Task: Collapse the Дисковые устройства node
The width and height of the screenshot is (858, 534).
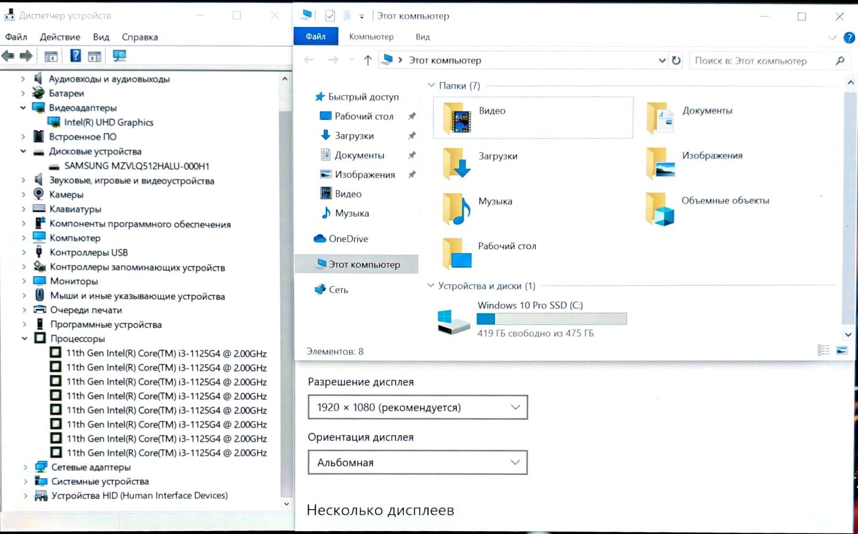Action: coord(23,151)
